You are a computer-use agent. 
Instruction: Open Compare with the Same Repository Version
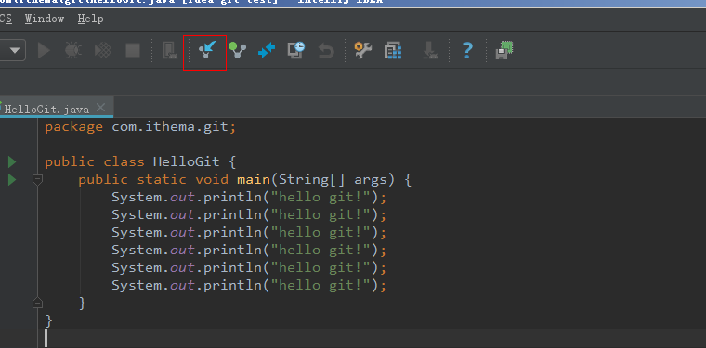267,50
